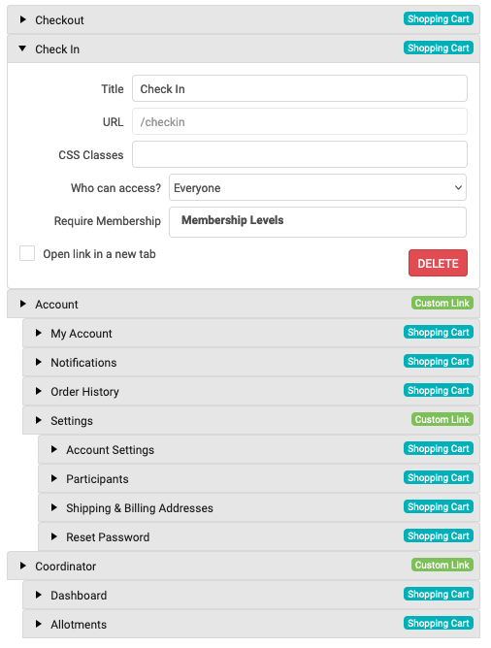Expand the Settings item arrow
This screenshot has width=491, height=648.
[39, 420]
